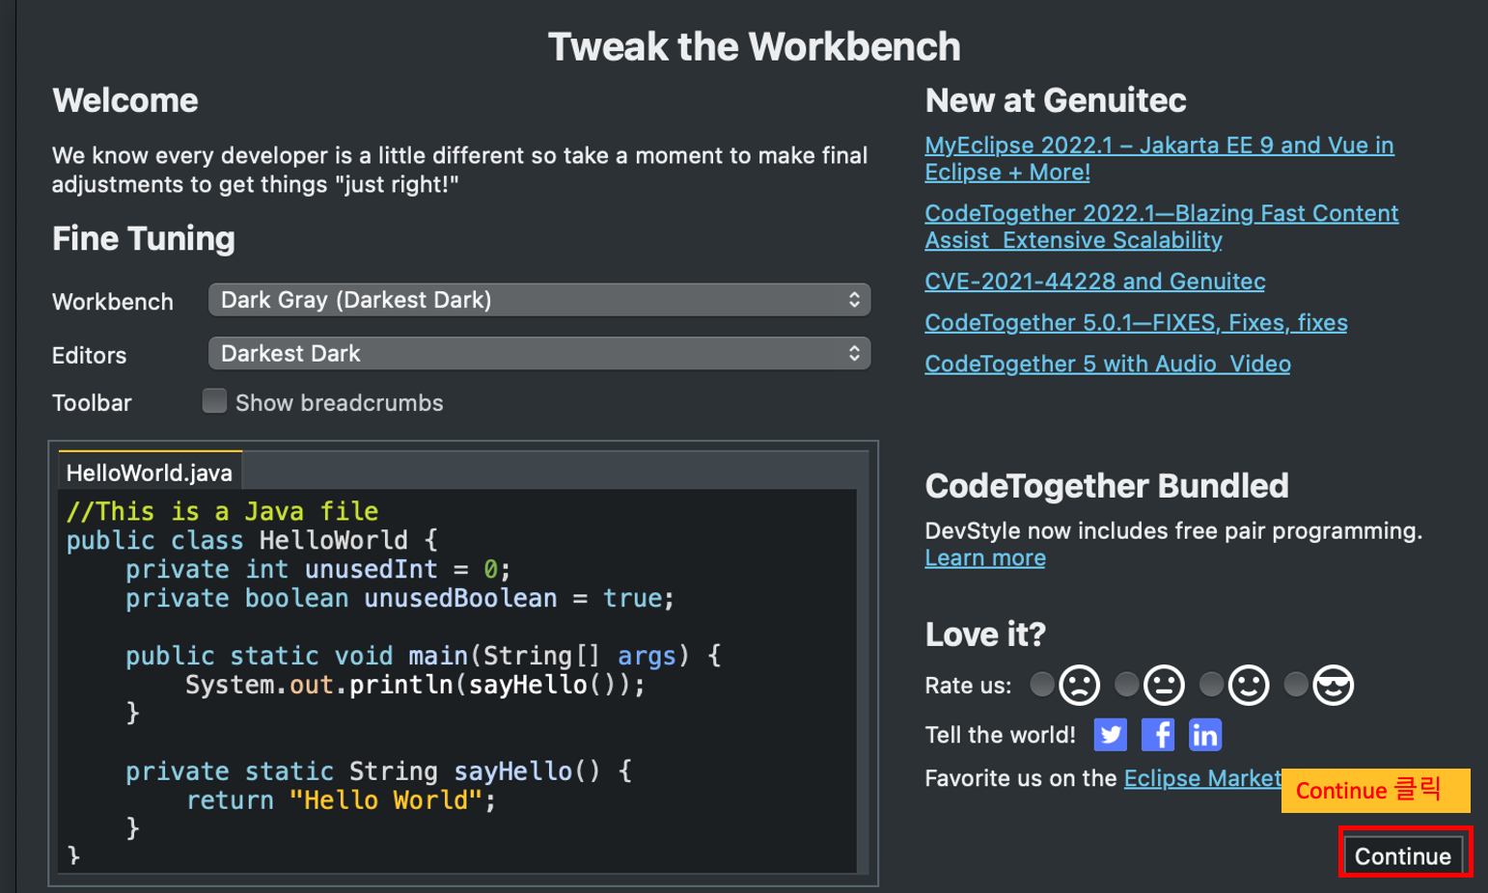This screenshot has height=893, width=1488.
Task: Select the smiley face rating radio button
Action: 1211,684
